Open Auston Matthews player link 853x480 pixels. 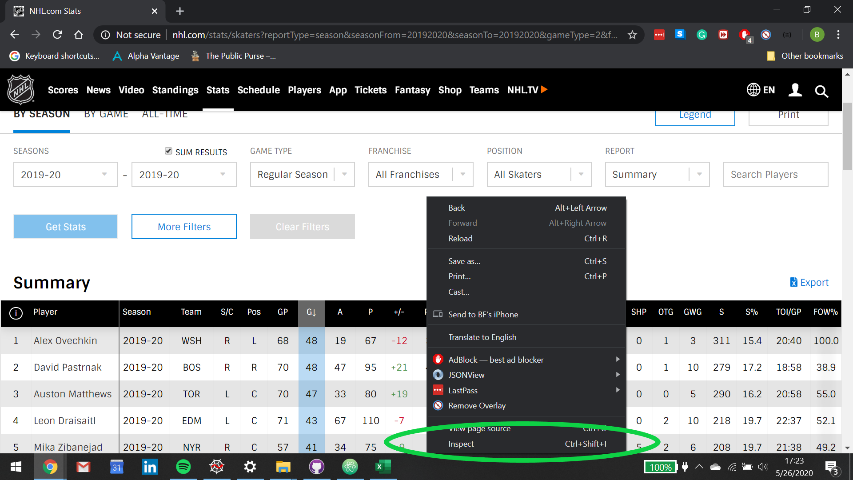click(73, 394)
